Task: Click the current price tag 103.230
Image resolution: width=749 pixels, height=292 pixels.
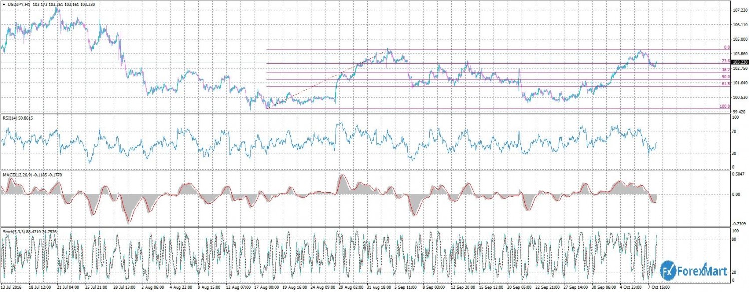Action: (739, 62)
